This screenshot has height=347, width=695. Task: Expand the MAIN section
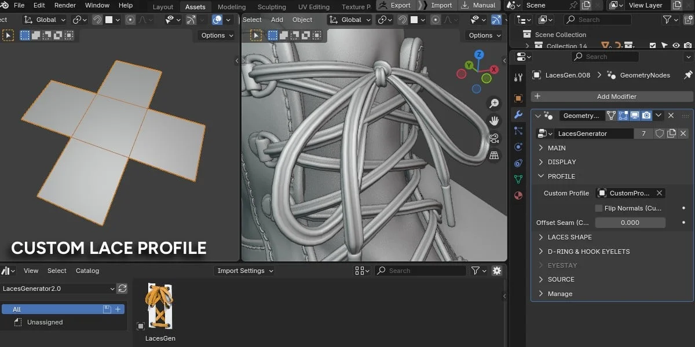coord(558,147)
